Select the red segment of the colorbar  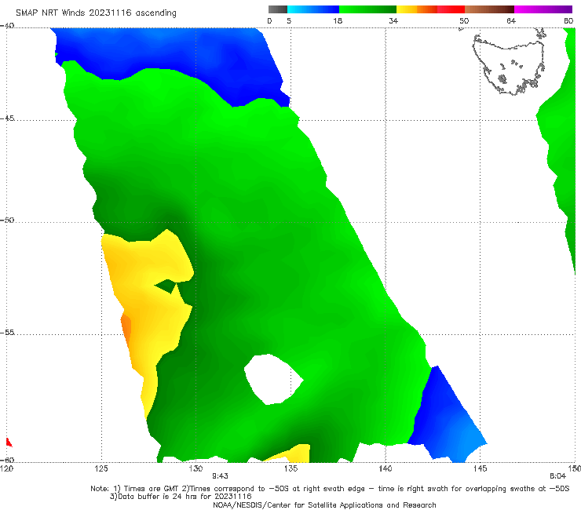click(451, 9)
